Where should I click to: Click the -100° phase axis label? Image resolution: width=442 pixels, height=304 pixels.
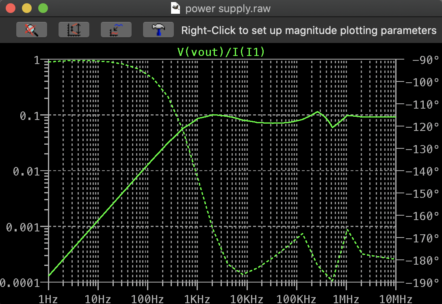[422, 82]
